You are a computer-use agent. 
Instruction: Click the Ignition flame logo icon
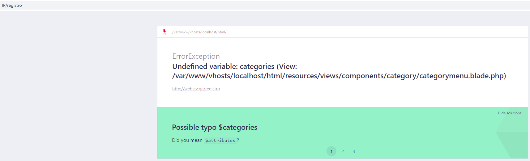(165, 32)
